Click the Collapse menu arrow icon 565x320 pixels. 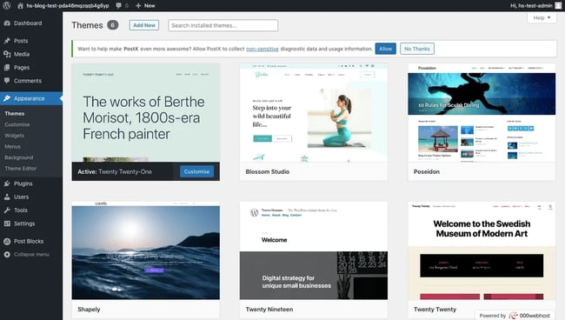[x=7, y=255]
